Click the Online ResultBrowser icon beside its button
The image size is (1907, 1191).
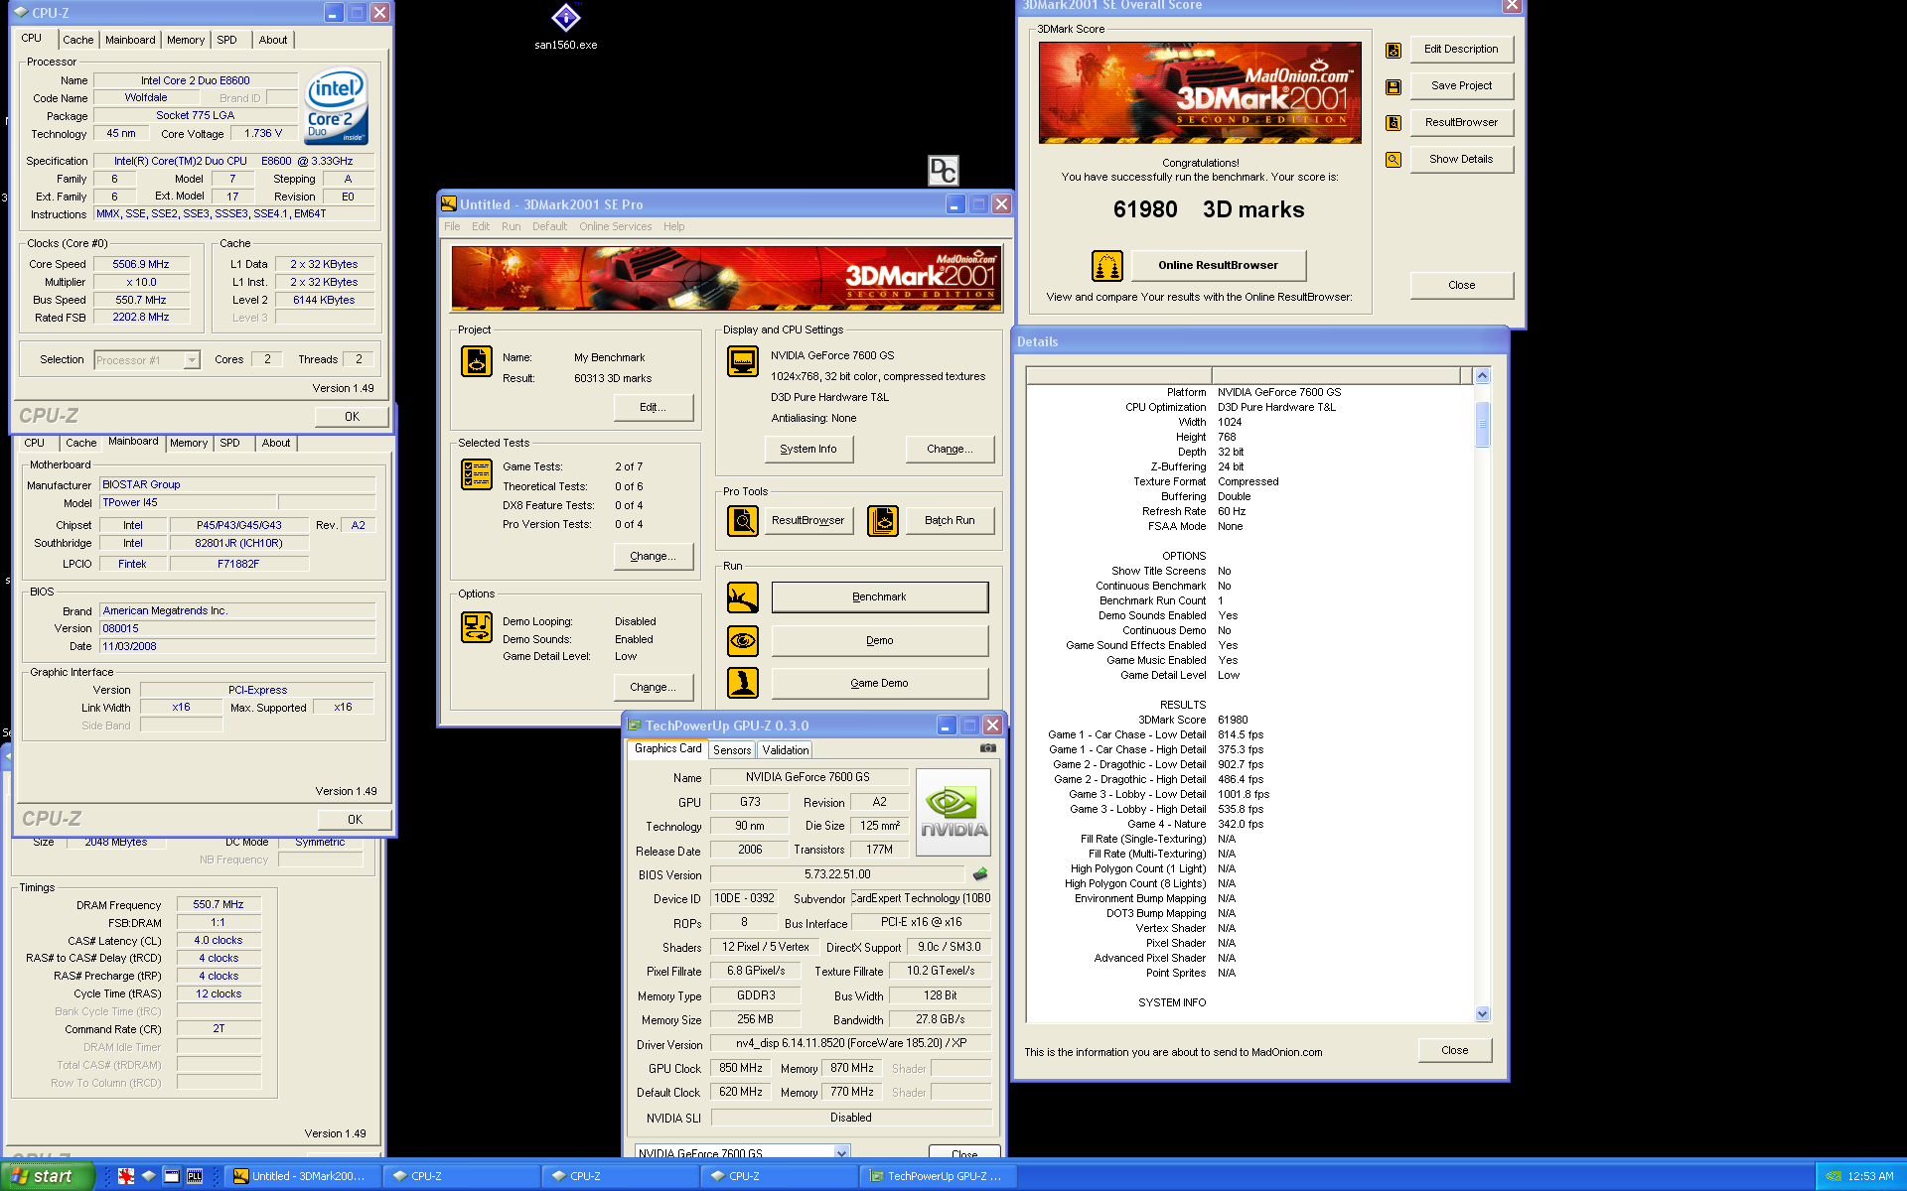pyautogui.click(x=1107, y=266)
